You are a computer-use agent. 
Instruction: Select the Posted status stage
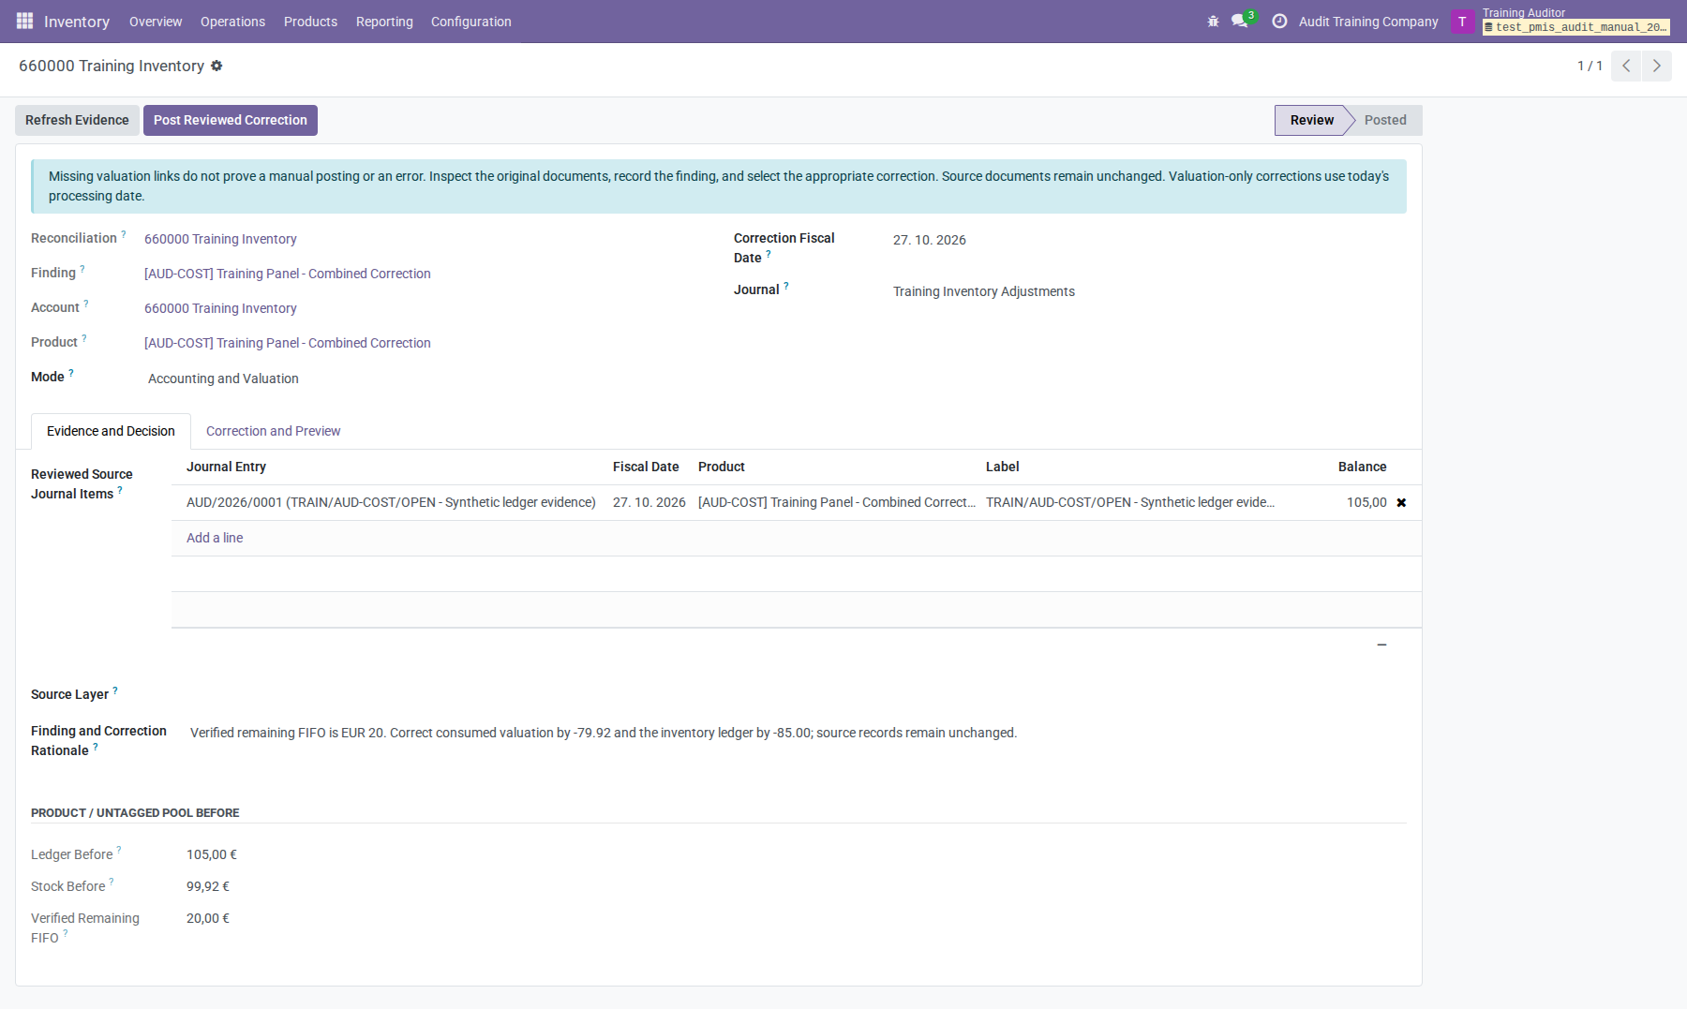point(1385,120)
